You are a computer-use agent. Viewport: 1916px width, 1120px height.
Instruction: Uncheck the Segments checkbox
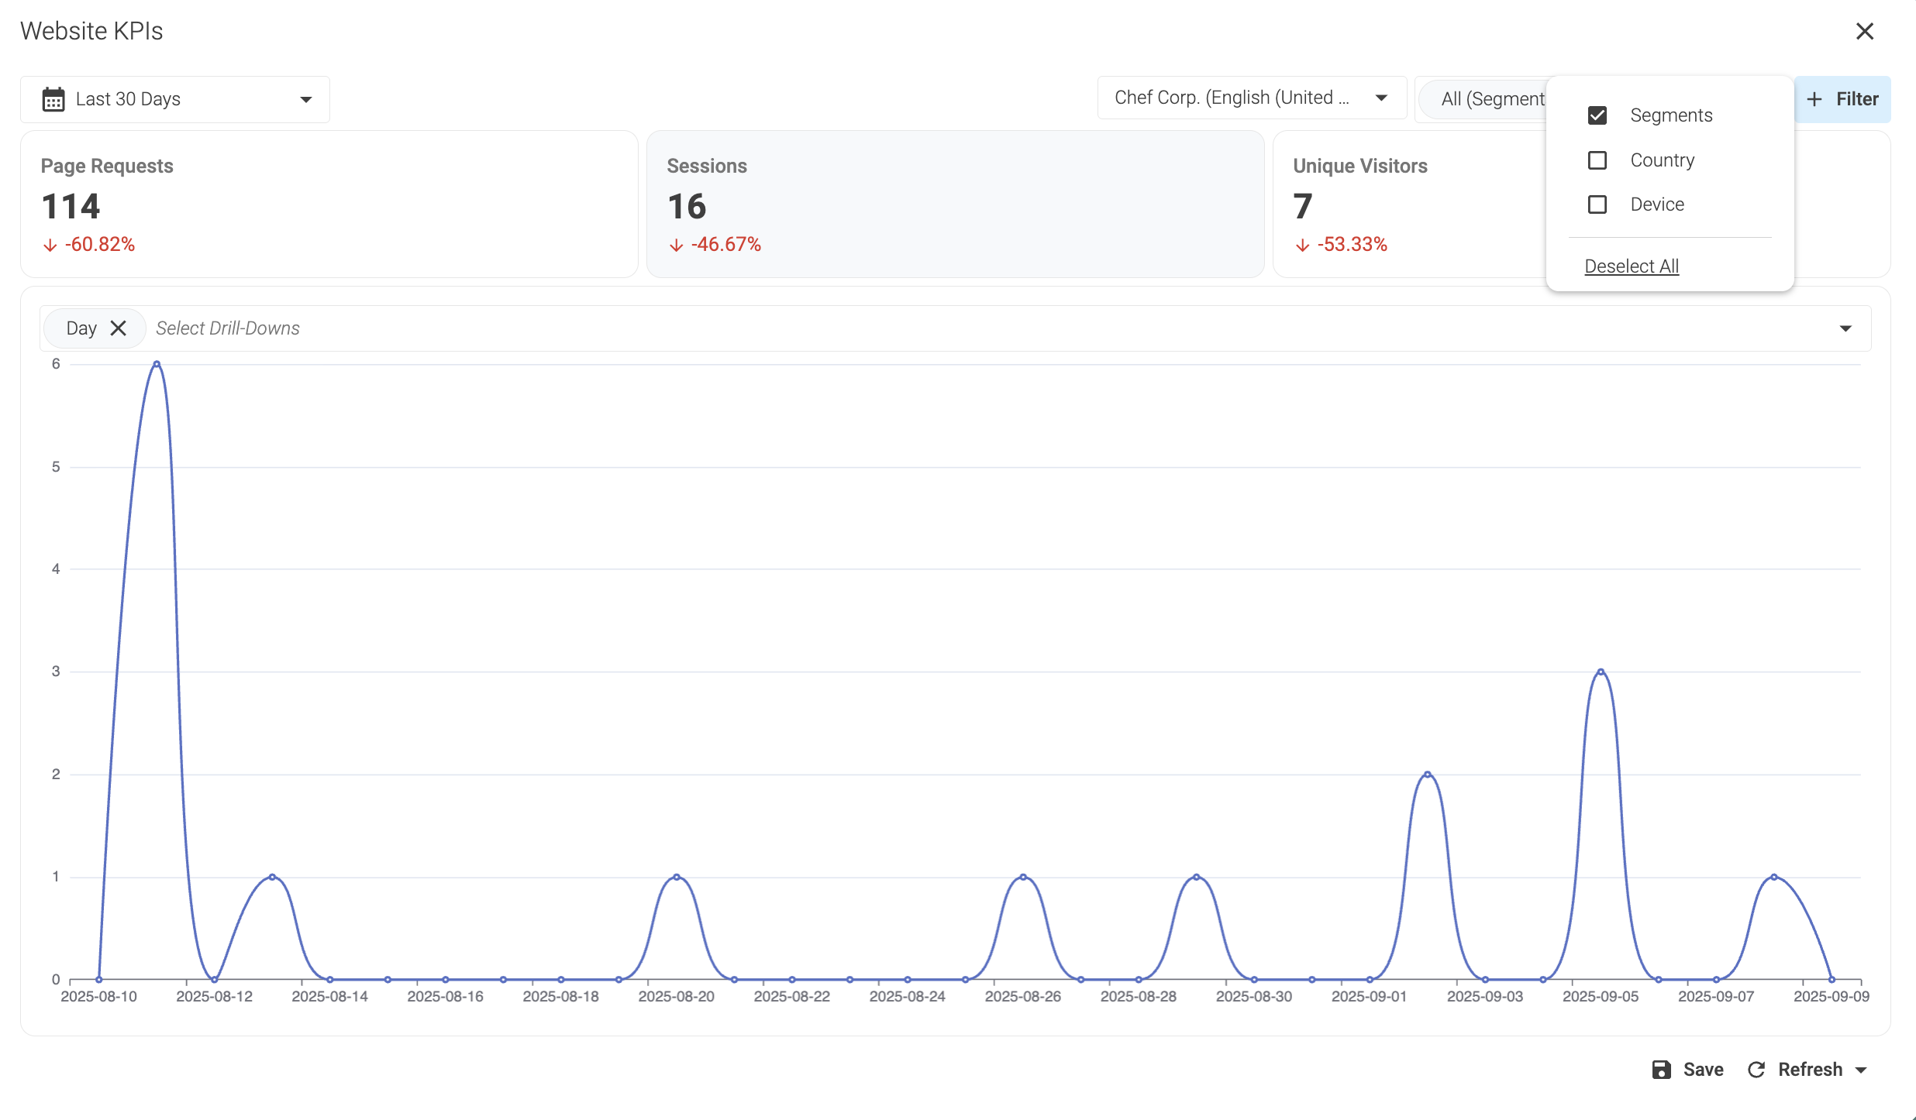1597,115
